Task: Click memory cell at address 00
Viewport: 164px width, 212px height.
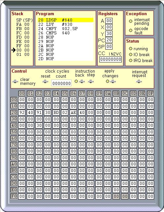Action: click(x=22, y=100)
